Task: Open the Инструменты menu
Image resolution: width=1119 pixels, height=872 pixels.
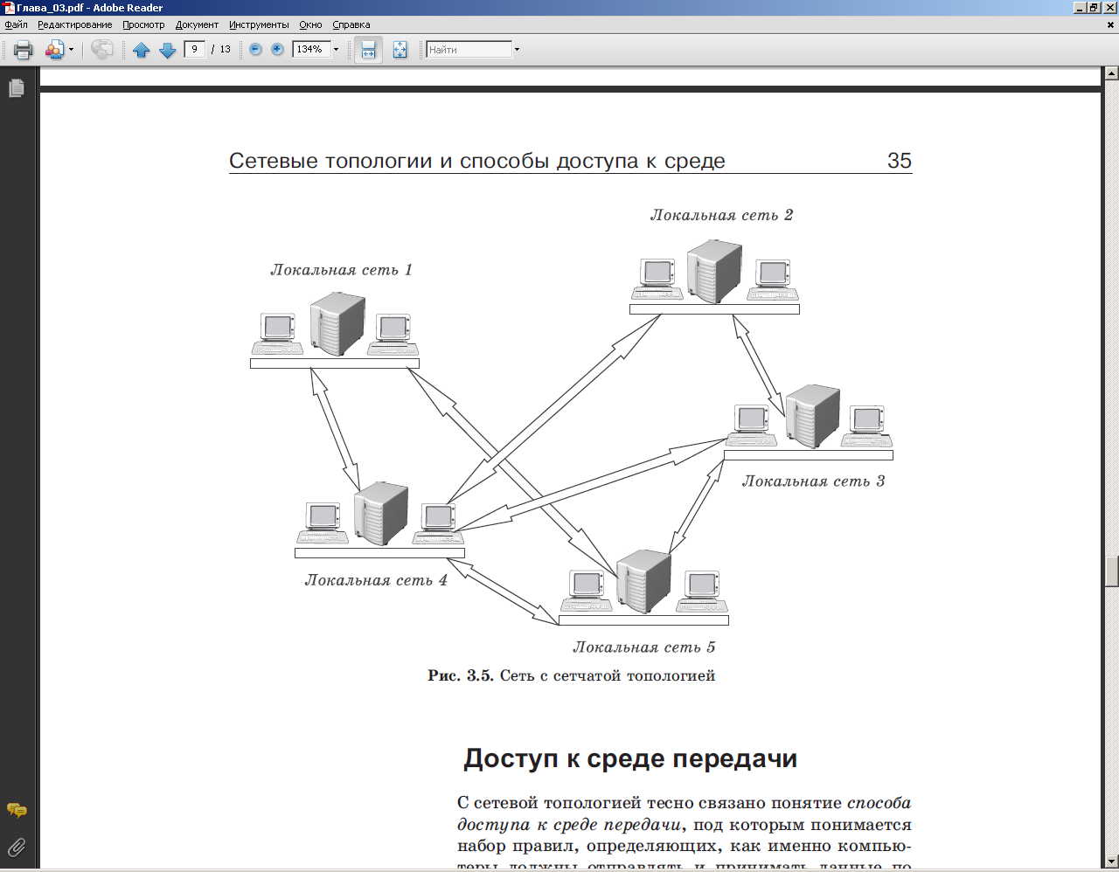Action: [x=259, y=24]
